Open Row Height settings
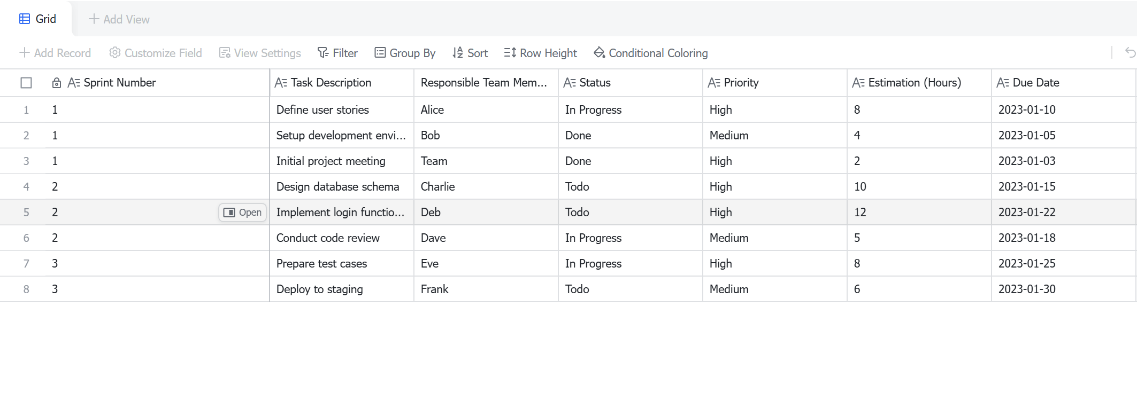Screen dimensions: 1137x393 (540, 53)
